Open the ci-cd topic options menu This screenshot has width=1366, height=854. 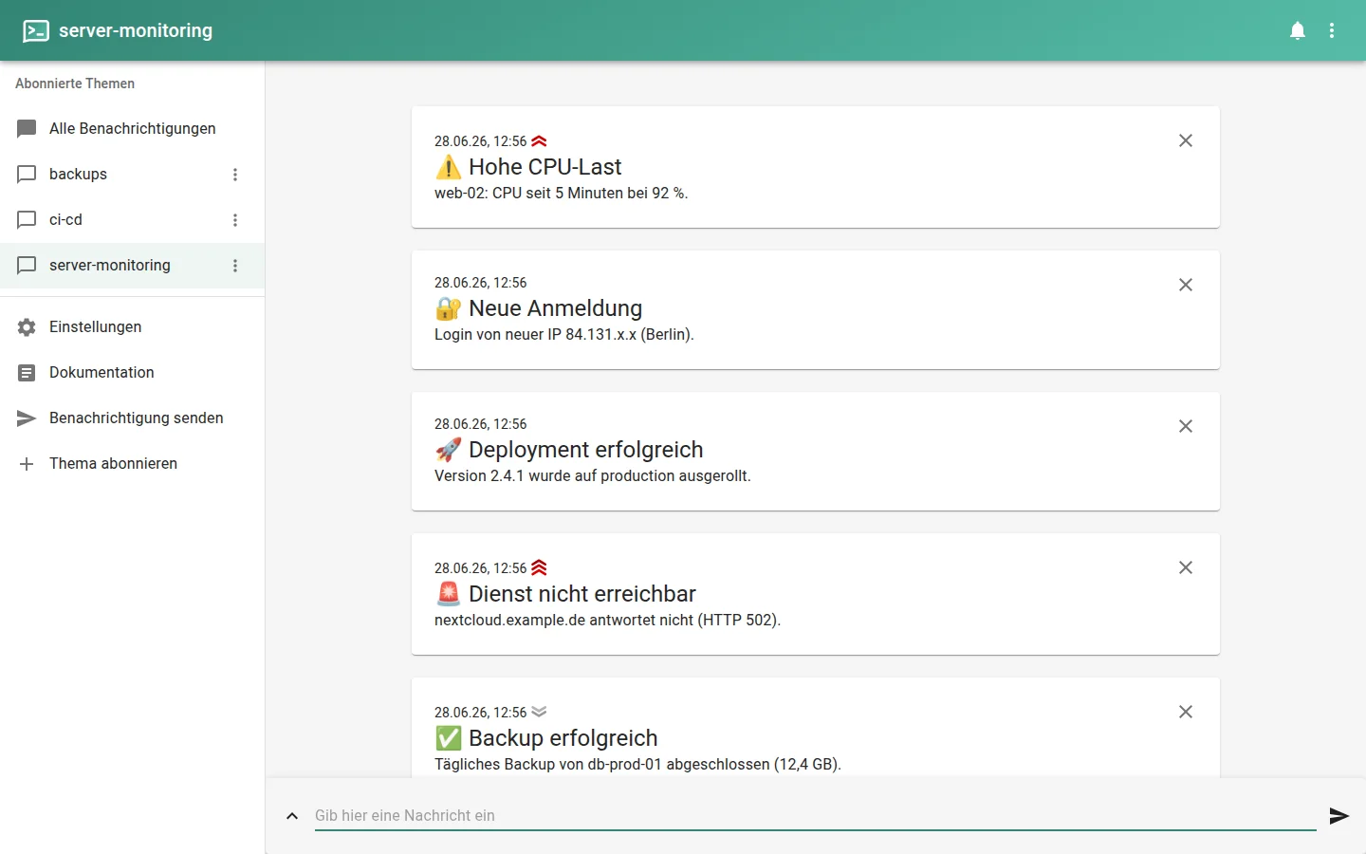[x=235, y=220]
